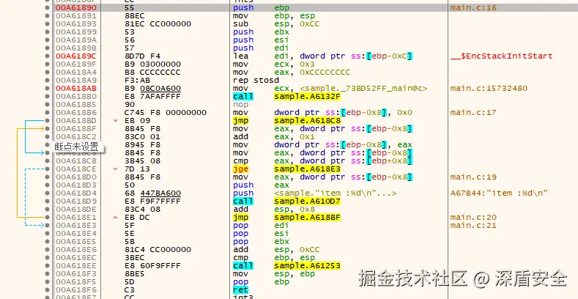Viewport: 578px width, 299px height.
Task: Click the 'add eax, 0x1' instruction
Action: (x=274, y=137)
